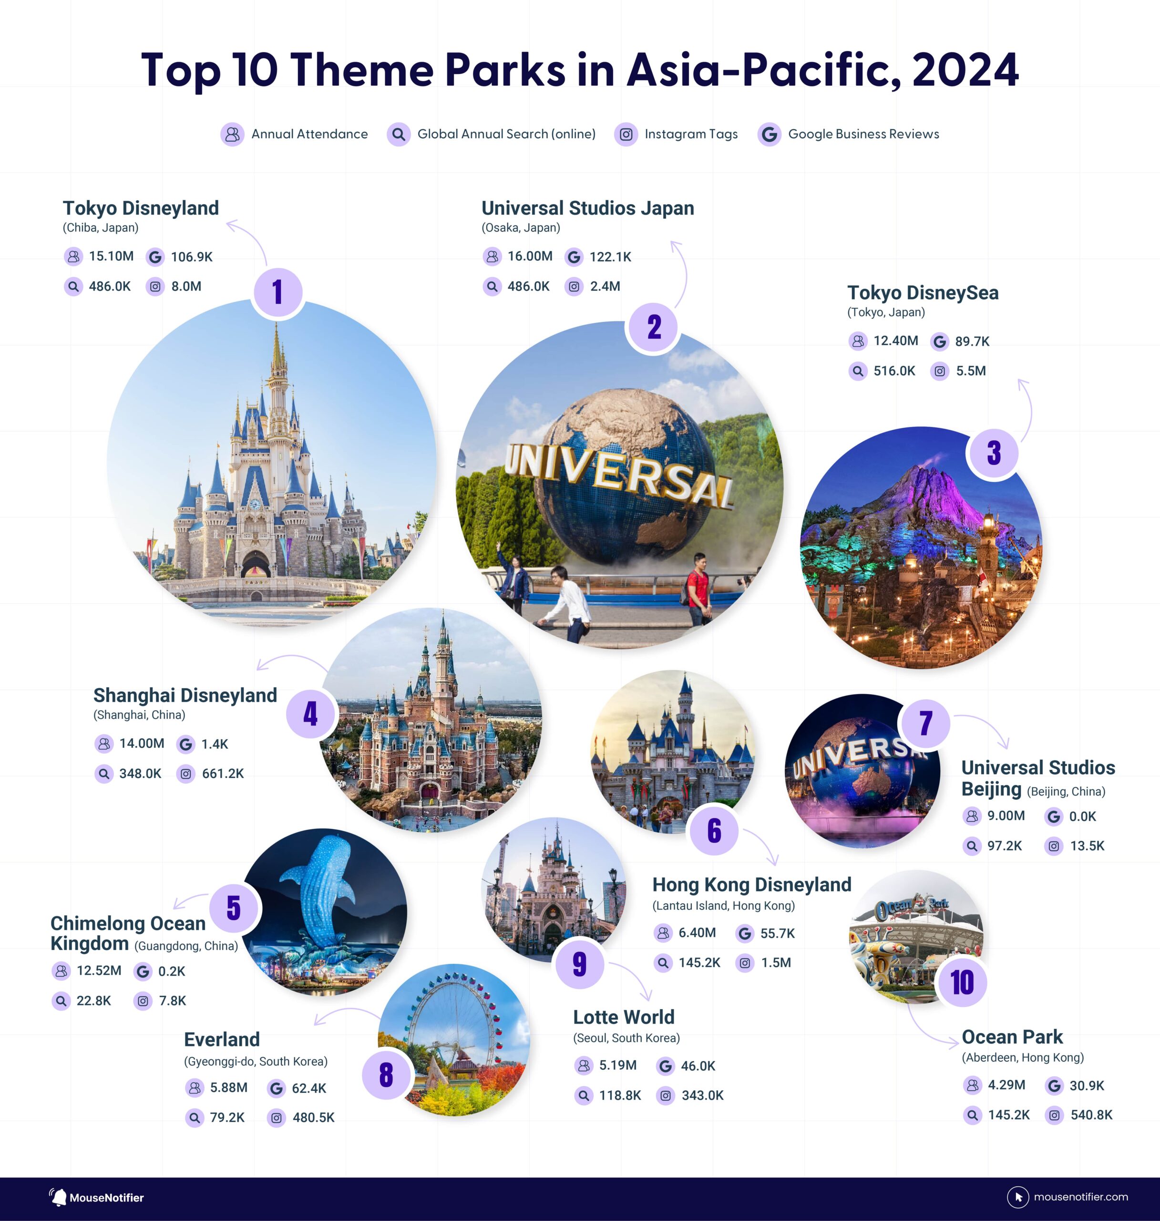Click the Tokyo Disneyland heading
Screen dimensions: 1160x1221
pos(141,208)
